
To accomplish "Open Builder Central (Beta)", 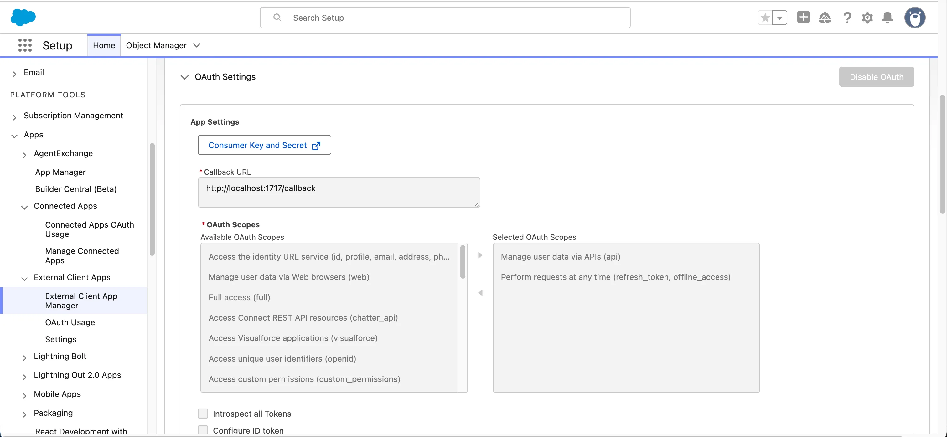I will (76, 189).
